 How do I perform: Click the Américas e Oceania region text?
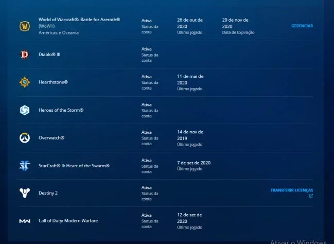59,33
